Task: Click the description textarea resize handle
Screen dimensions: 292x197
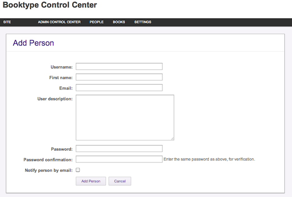Action: pyautogui.click(x=172, y=139)
